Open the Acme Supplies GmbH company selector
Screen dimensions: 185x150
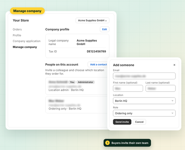[x=92, y=20]
